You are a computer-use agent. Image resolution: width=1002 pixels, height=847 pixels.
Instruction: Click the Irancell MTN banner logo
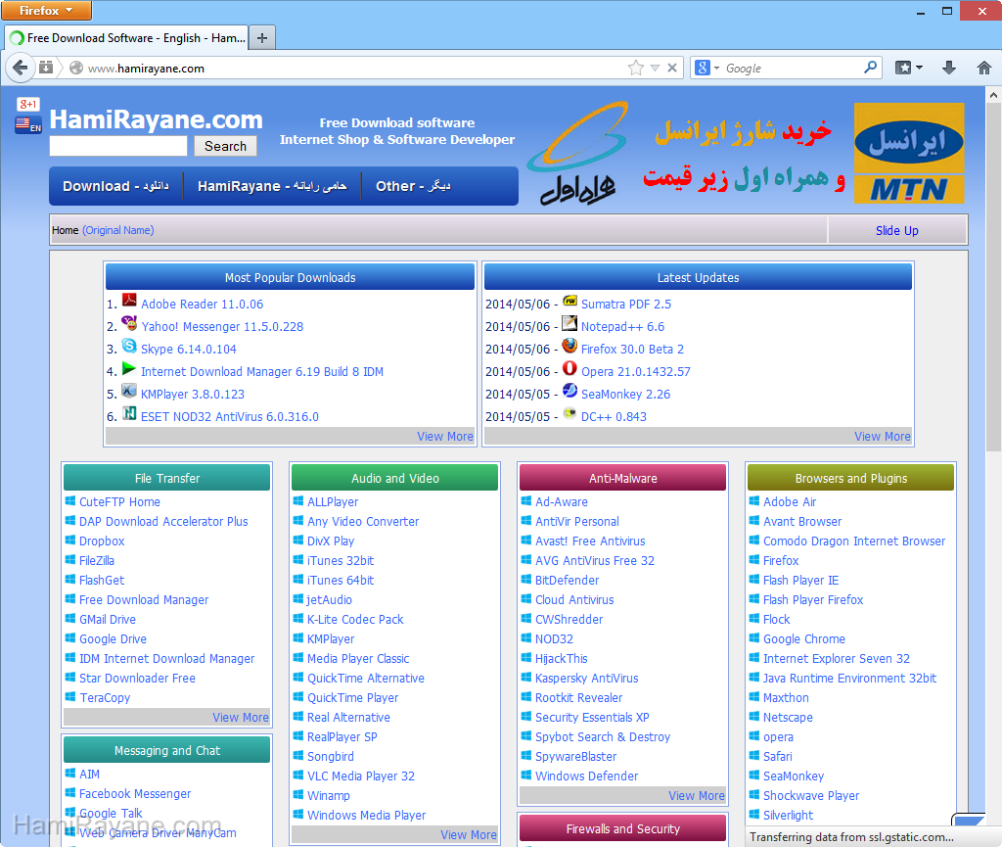point(909,153)
